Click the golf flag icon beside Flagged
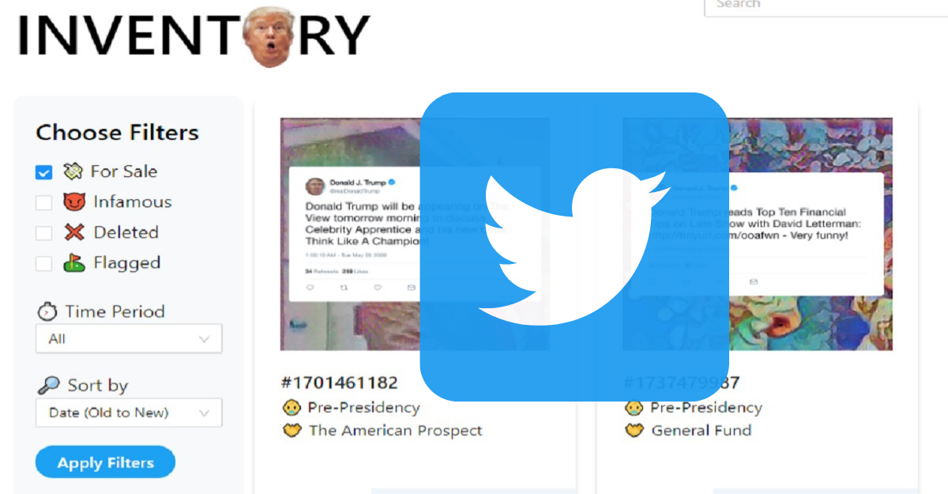Viewport: 948px width, 494px height. click(x=74, y=262)
